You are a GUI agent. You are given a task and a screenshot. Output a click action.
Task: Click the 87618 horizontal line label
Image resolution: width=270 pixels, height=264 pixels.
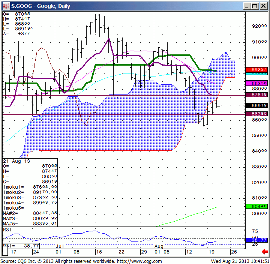point(256,94)
